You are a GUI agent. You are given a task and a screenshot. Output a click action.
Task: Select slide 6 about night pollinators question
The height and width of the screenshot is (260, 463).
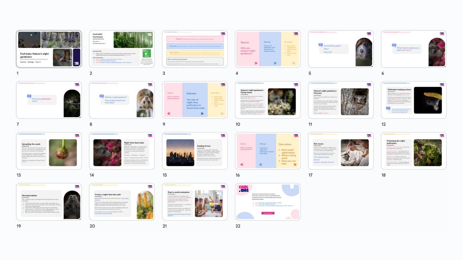pyautogui.click(x=414, y=49)
